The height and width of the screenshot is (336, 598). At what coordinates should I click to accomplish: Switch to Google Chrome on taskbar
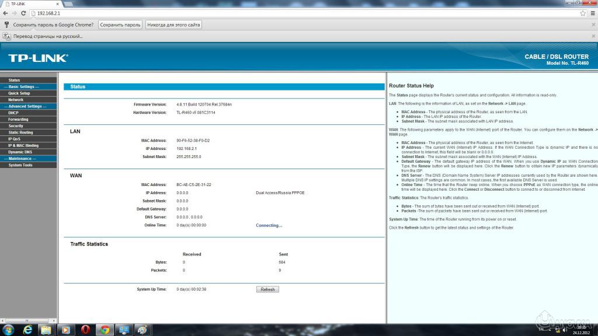(105, 330)
